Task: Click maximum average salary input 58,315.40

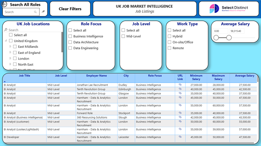Action: [237, 31]
